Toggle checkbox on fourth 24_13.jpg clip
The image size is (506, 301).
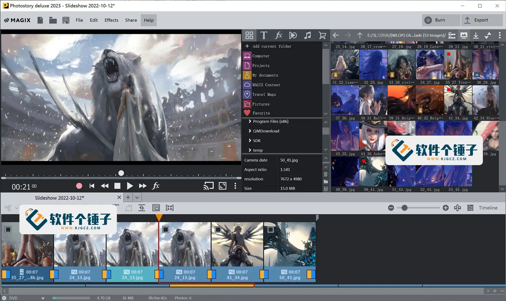click(x=166, y=230)
